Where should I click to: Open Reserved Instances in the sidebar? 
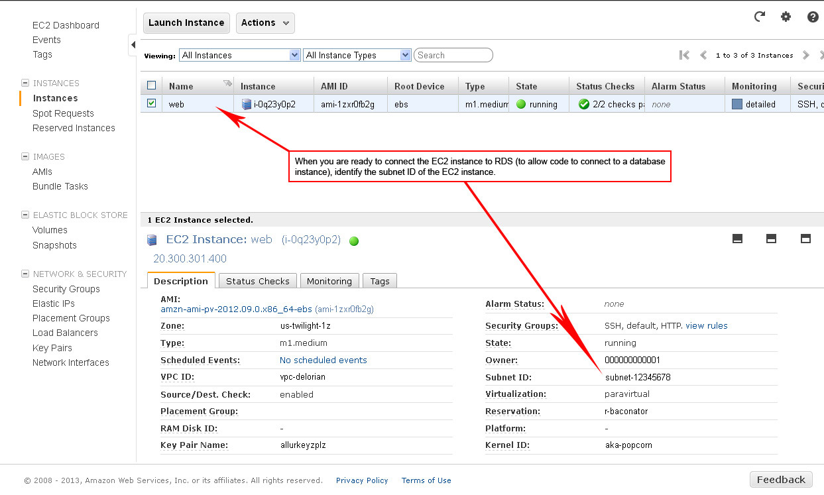[x=74, y=128]
